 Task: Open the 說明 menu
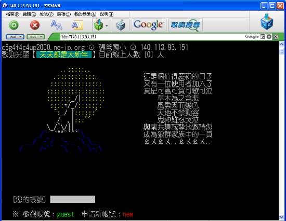(x=107, y=14)
